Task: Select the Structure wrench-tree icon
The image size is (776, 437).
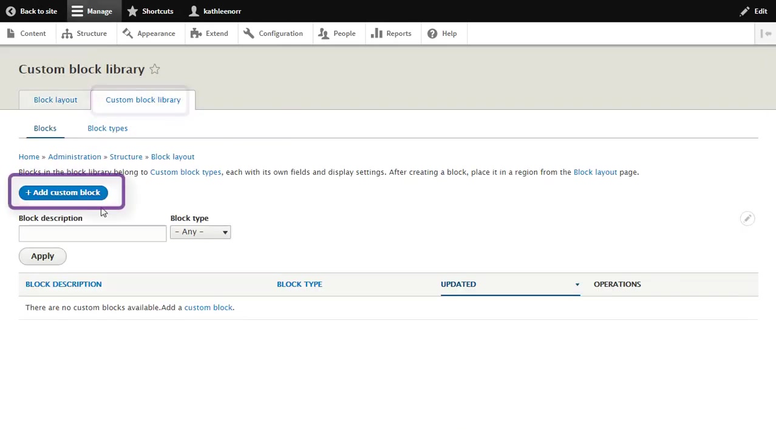Action: (x=67, y=33)
